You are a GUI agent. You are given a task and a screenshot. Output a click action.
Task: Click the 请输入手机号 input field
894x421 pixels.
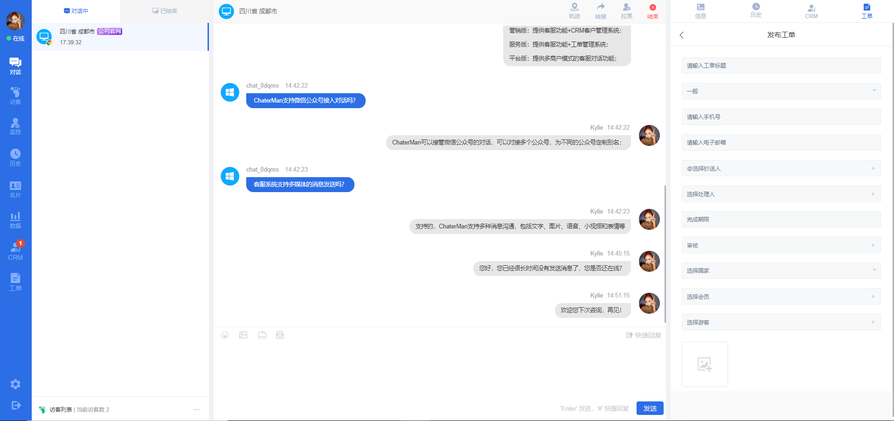coord(781,117)
